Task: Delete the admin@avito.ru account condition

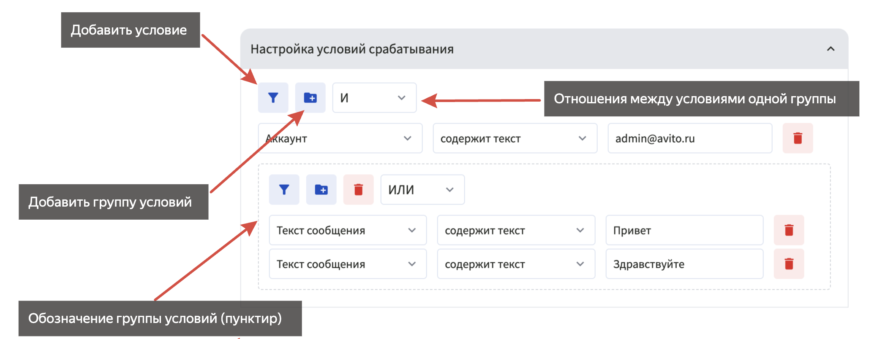Action: coord(797,138)
